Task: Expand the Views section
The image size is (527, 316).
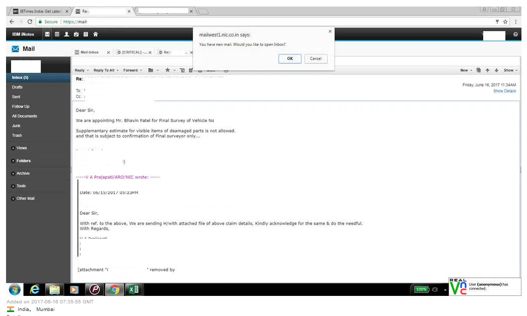Action: coord(20,148)
